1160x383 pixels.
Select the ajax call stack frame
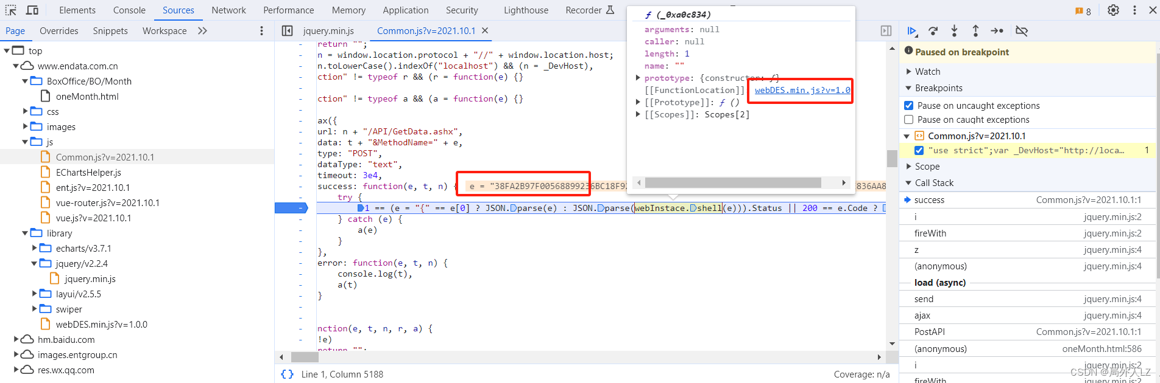tap(1027, 316)
